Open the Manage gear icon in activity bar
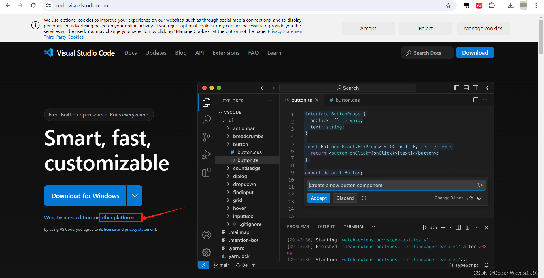This screenshot has width=544, height=278. 207,252
